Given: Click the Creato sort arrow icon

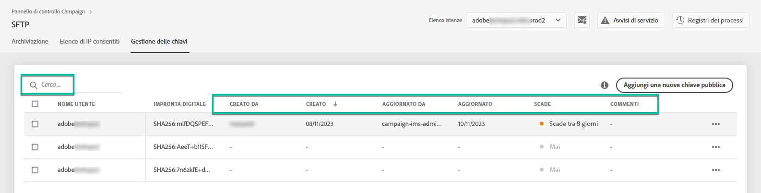Looking at the screenshot, I should pos(335,104).
